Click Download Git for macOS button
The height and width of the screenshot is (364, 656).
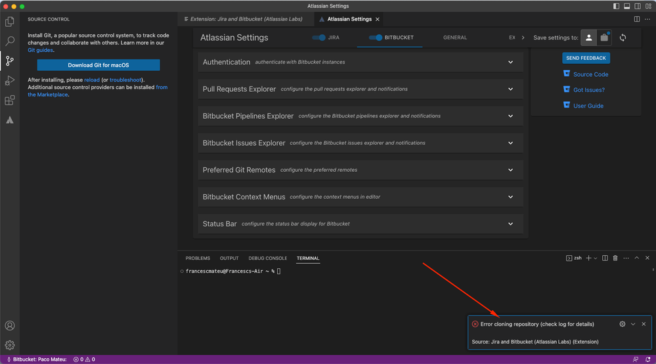(98, 65)
